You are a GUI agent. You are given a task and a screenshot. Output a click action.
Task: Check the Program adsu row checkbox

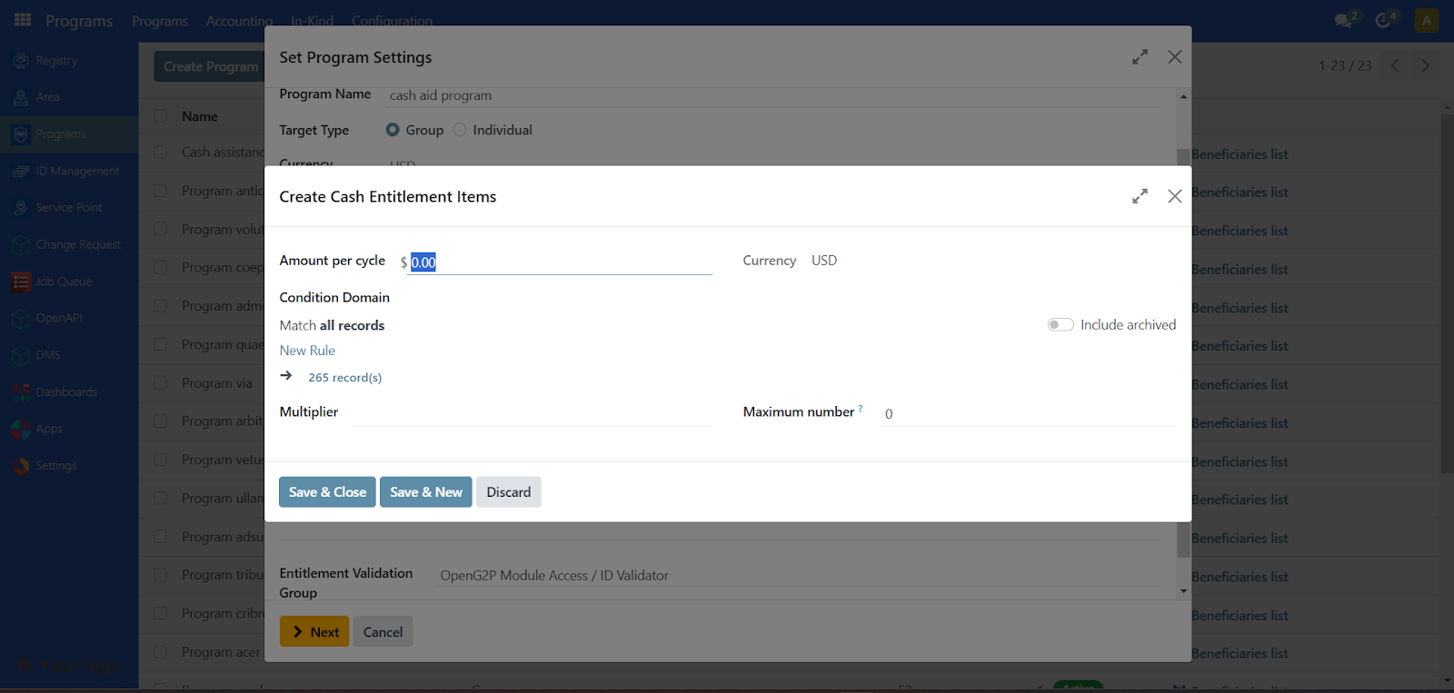(161, 537)
